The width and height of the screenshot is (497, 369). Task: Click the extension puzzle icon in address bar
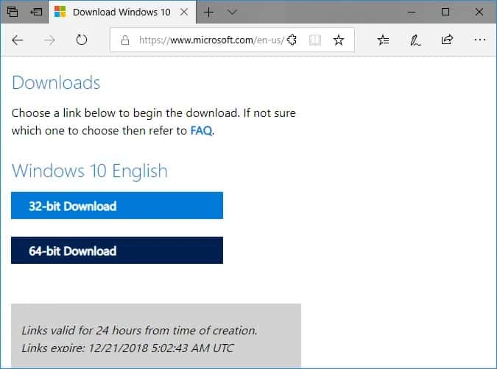(292, 40)
